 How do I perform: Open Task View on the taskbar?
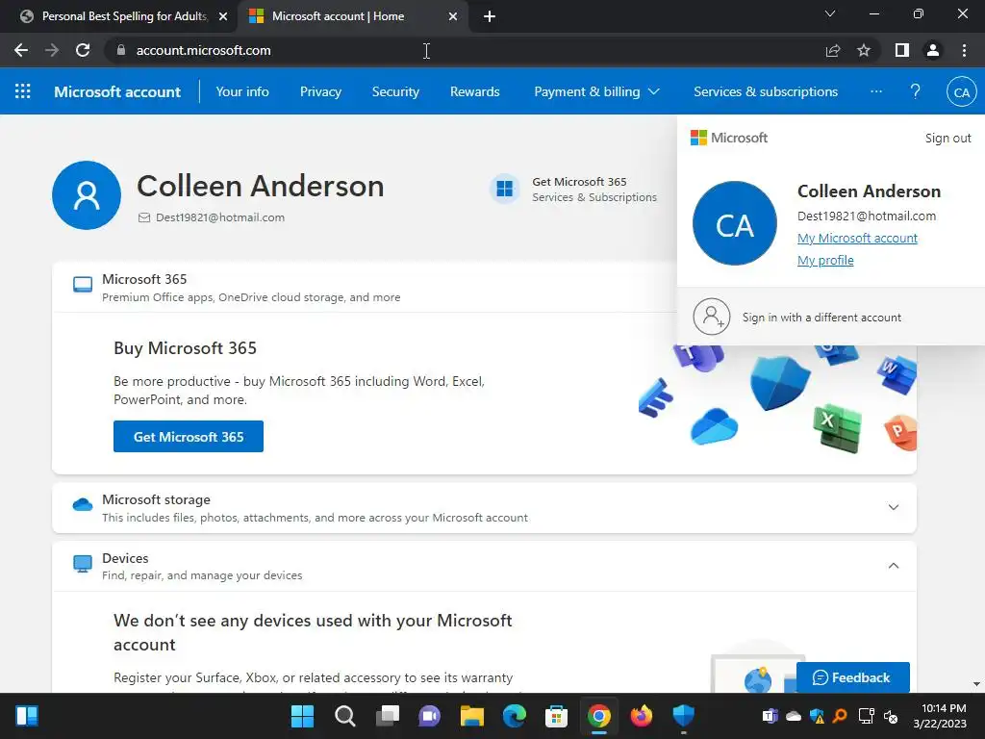tap(387, 716)
